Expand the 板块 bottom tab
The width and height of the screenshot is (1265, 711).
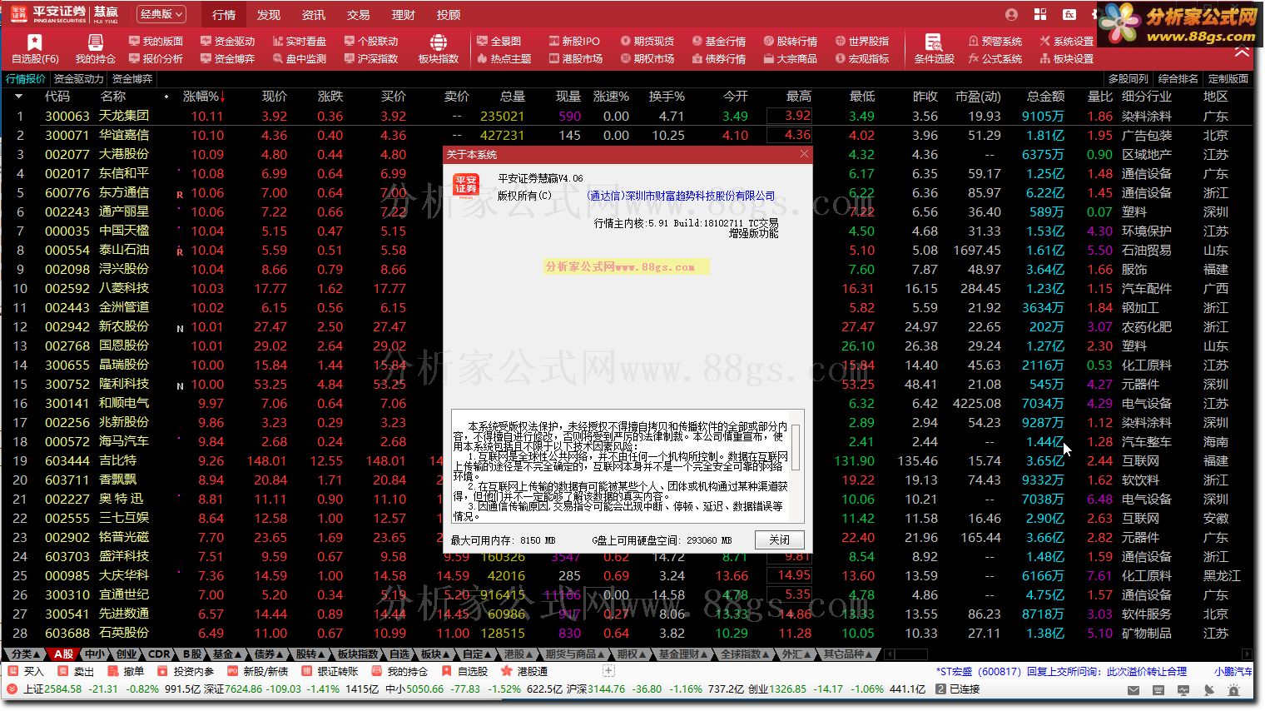(x=436, y=654)
